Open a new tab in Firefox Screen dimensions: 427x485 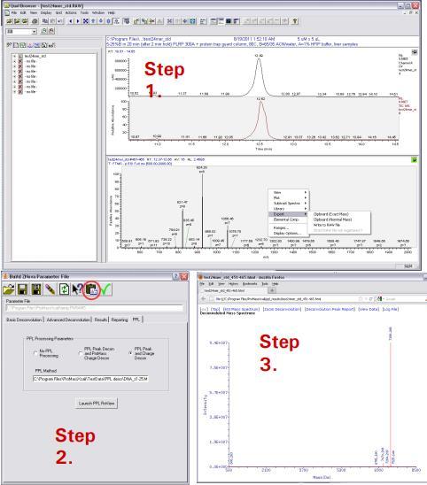[272, 290]
